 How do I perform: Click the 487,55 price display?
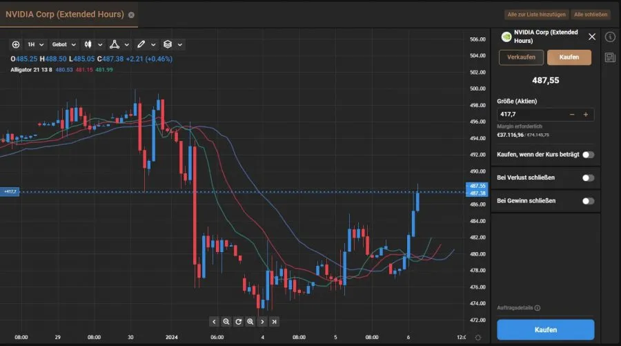click(x=545, y=80)
